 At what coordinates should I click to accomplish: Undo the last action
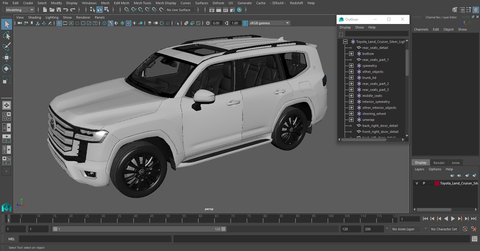(66, 10)
